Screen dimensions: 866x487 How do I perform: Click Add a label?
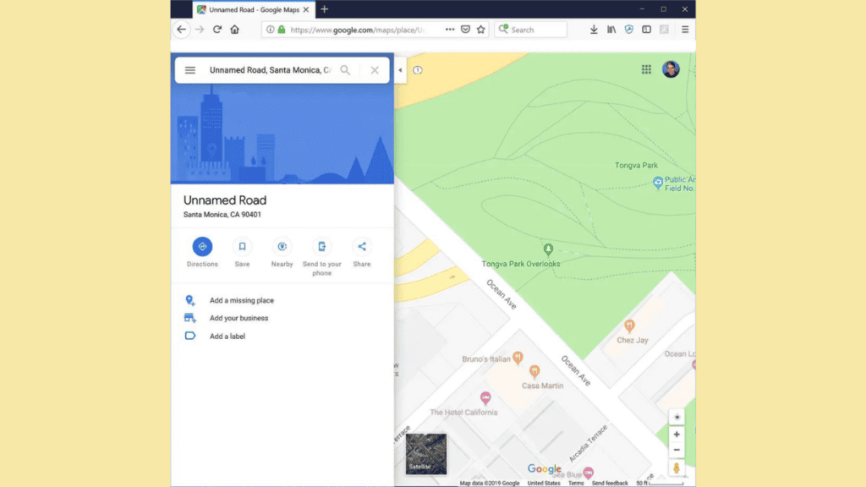pos(227,337)
